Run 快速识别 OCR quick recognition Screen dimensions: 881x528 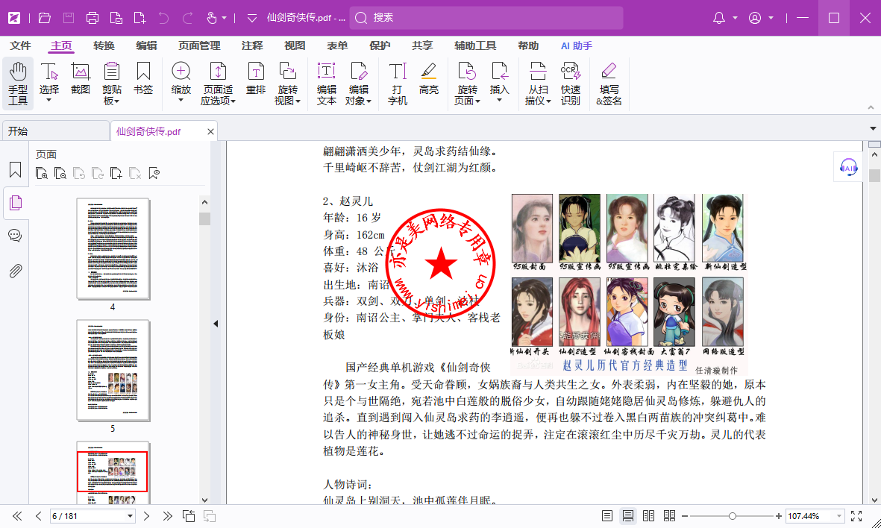[570, 84]
